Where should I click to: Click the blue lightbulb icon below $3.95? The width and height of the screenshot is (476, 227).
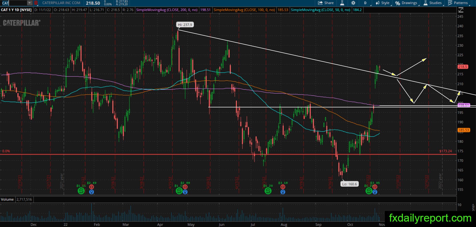pyautogui.click(x=375, y=192)
